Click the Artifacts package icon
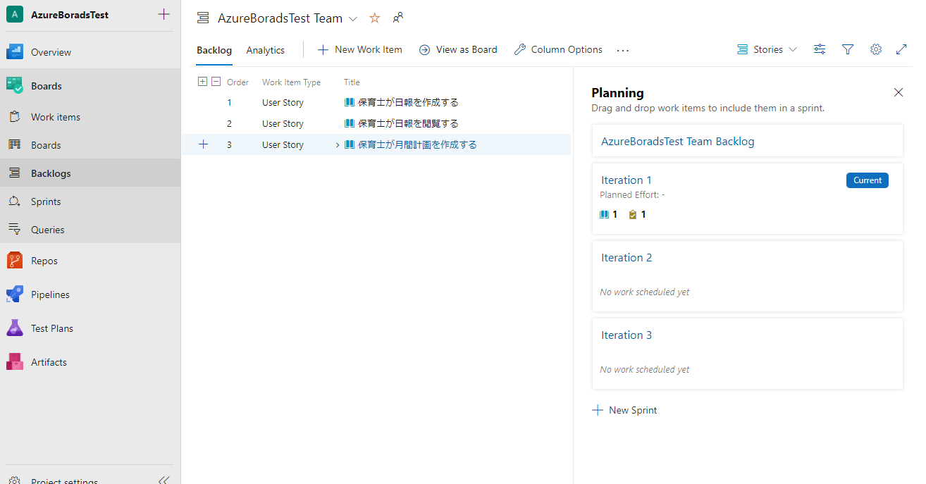This screenshot has height=484, width=926. (x=15, y=362)
